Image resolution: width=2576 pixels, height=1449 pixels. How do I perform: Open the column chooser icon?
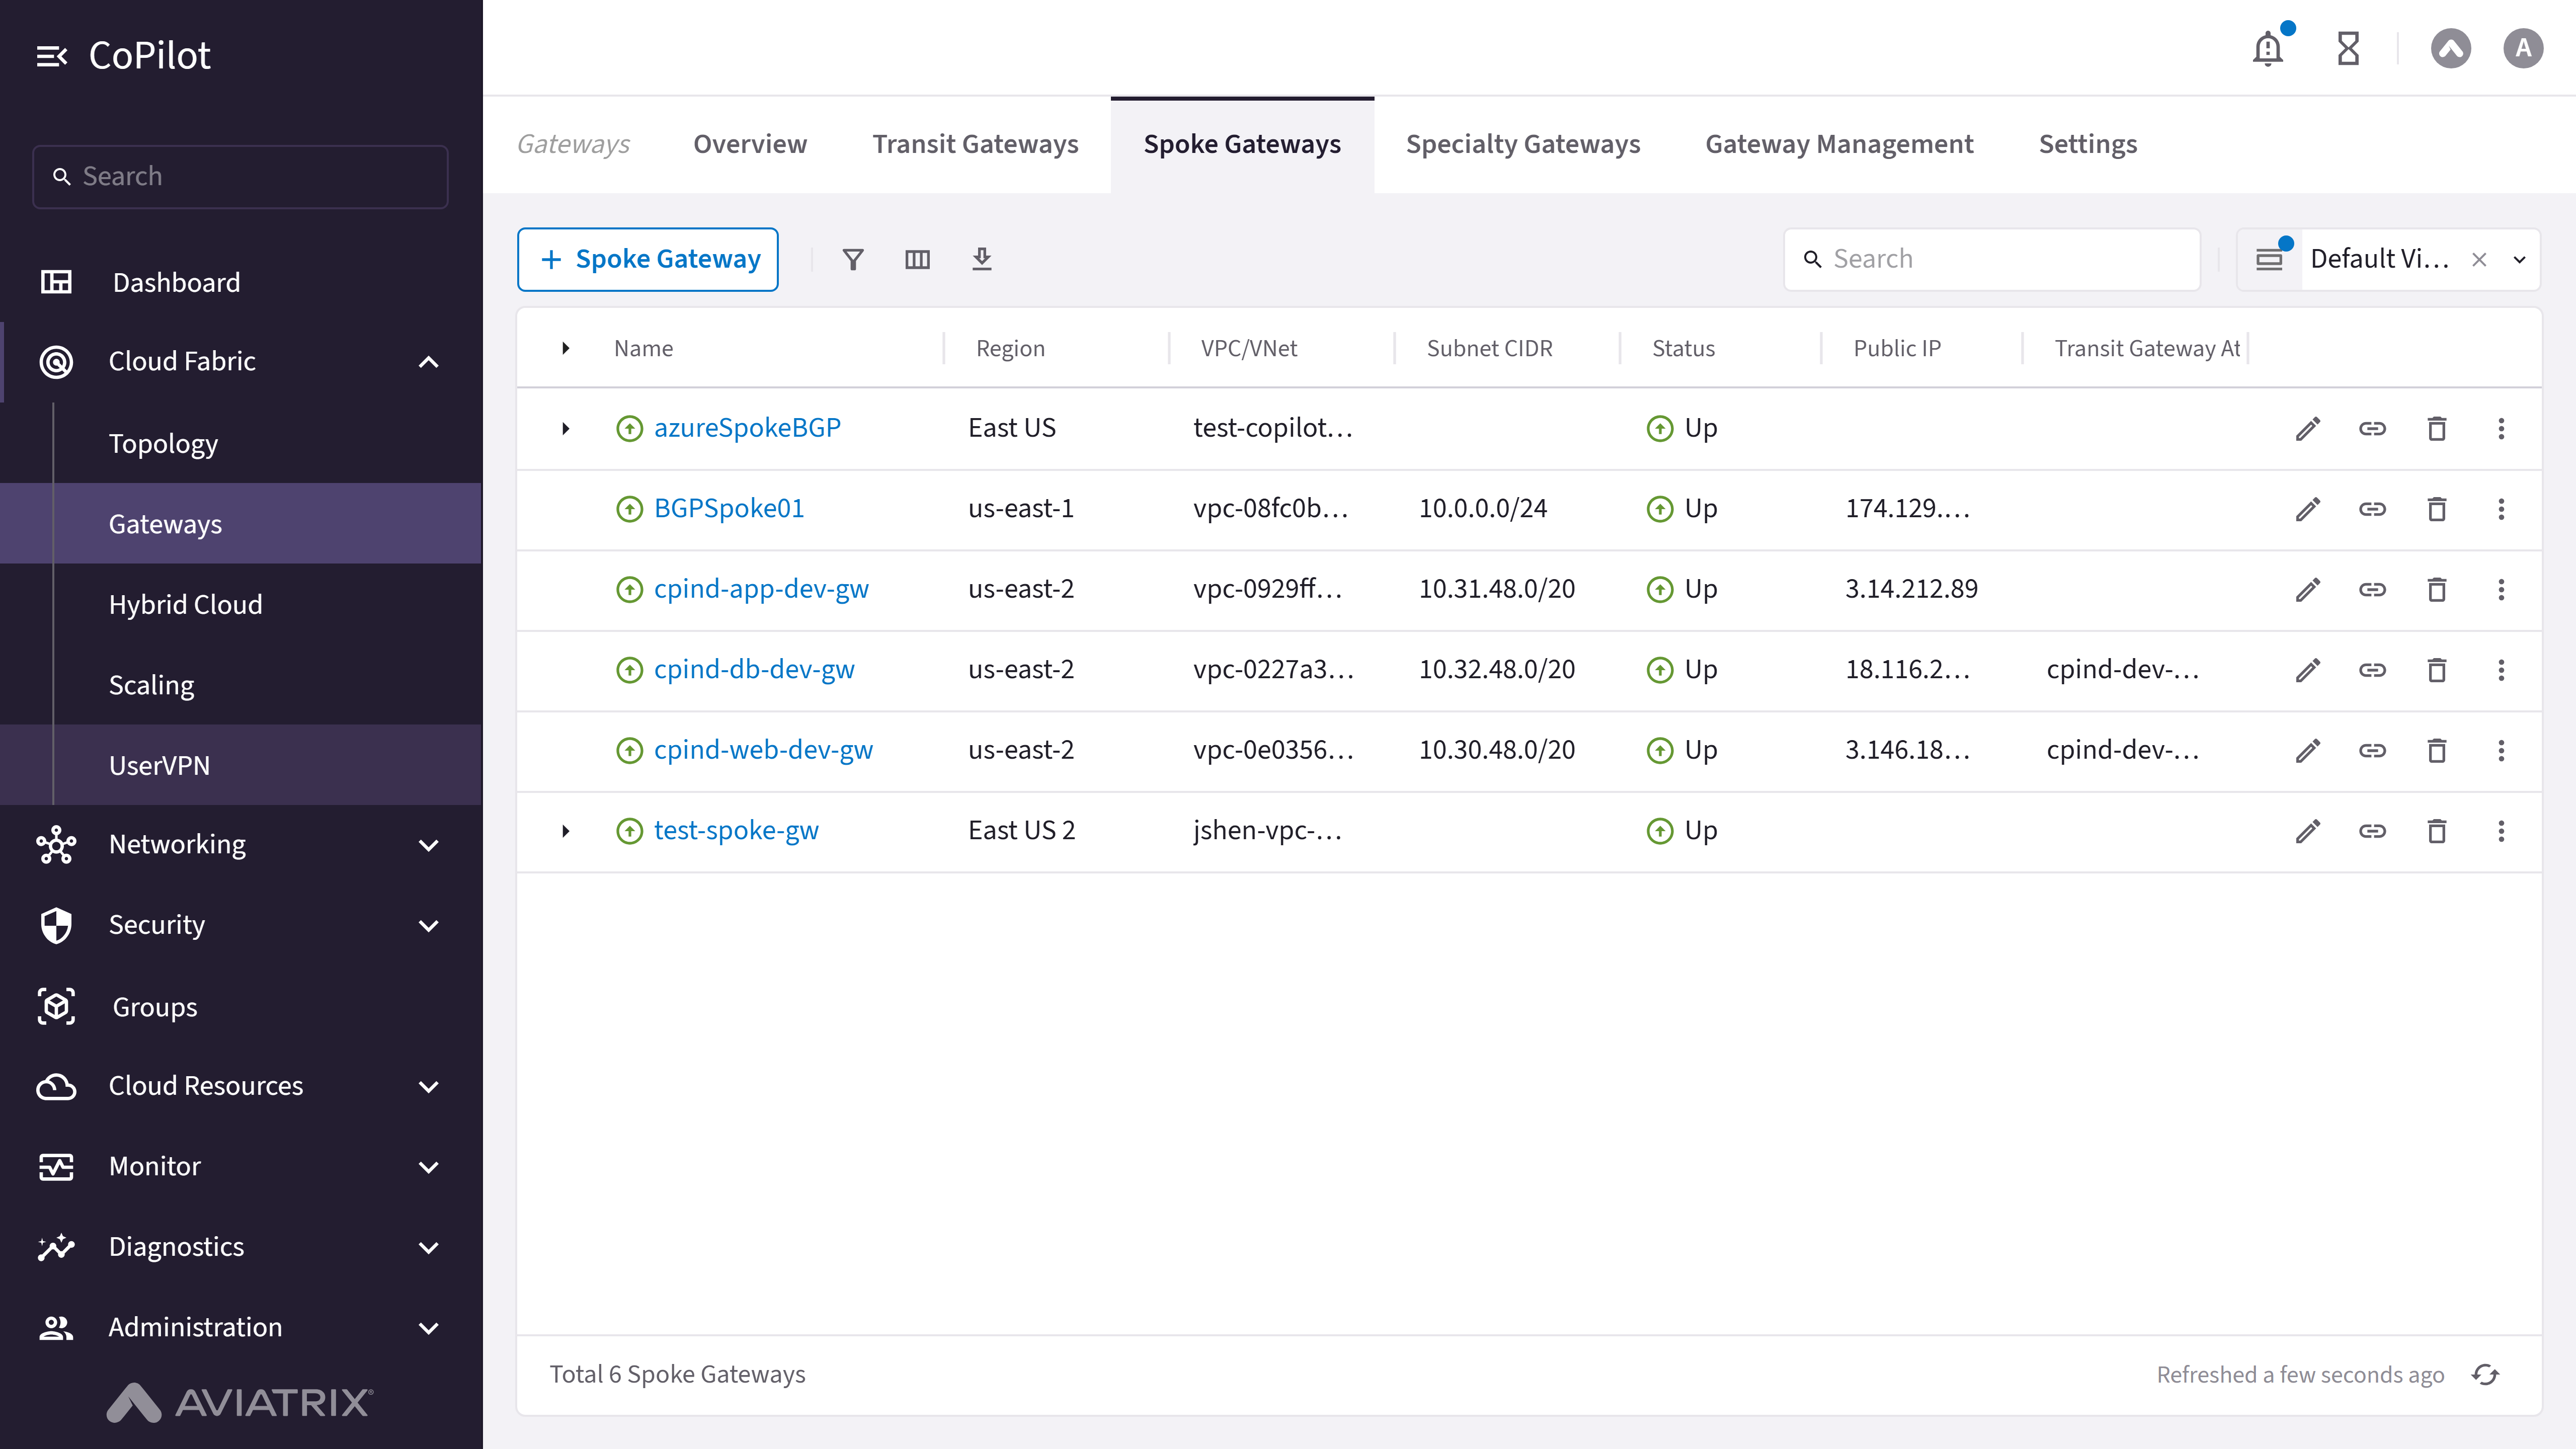click(x=917, y=260)
